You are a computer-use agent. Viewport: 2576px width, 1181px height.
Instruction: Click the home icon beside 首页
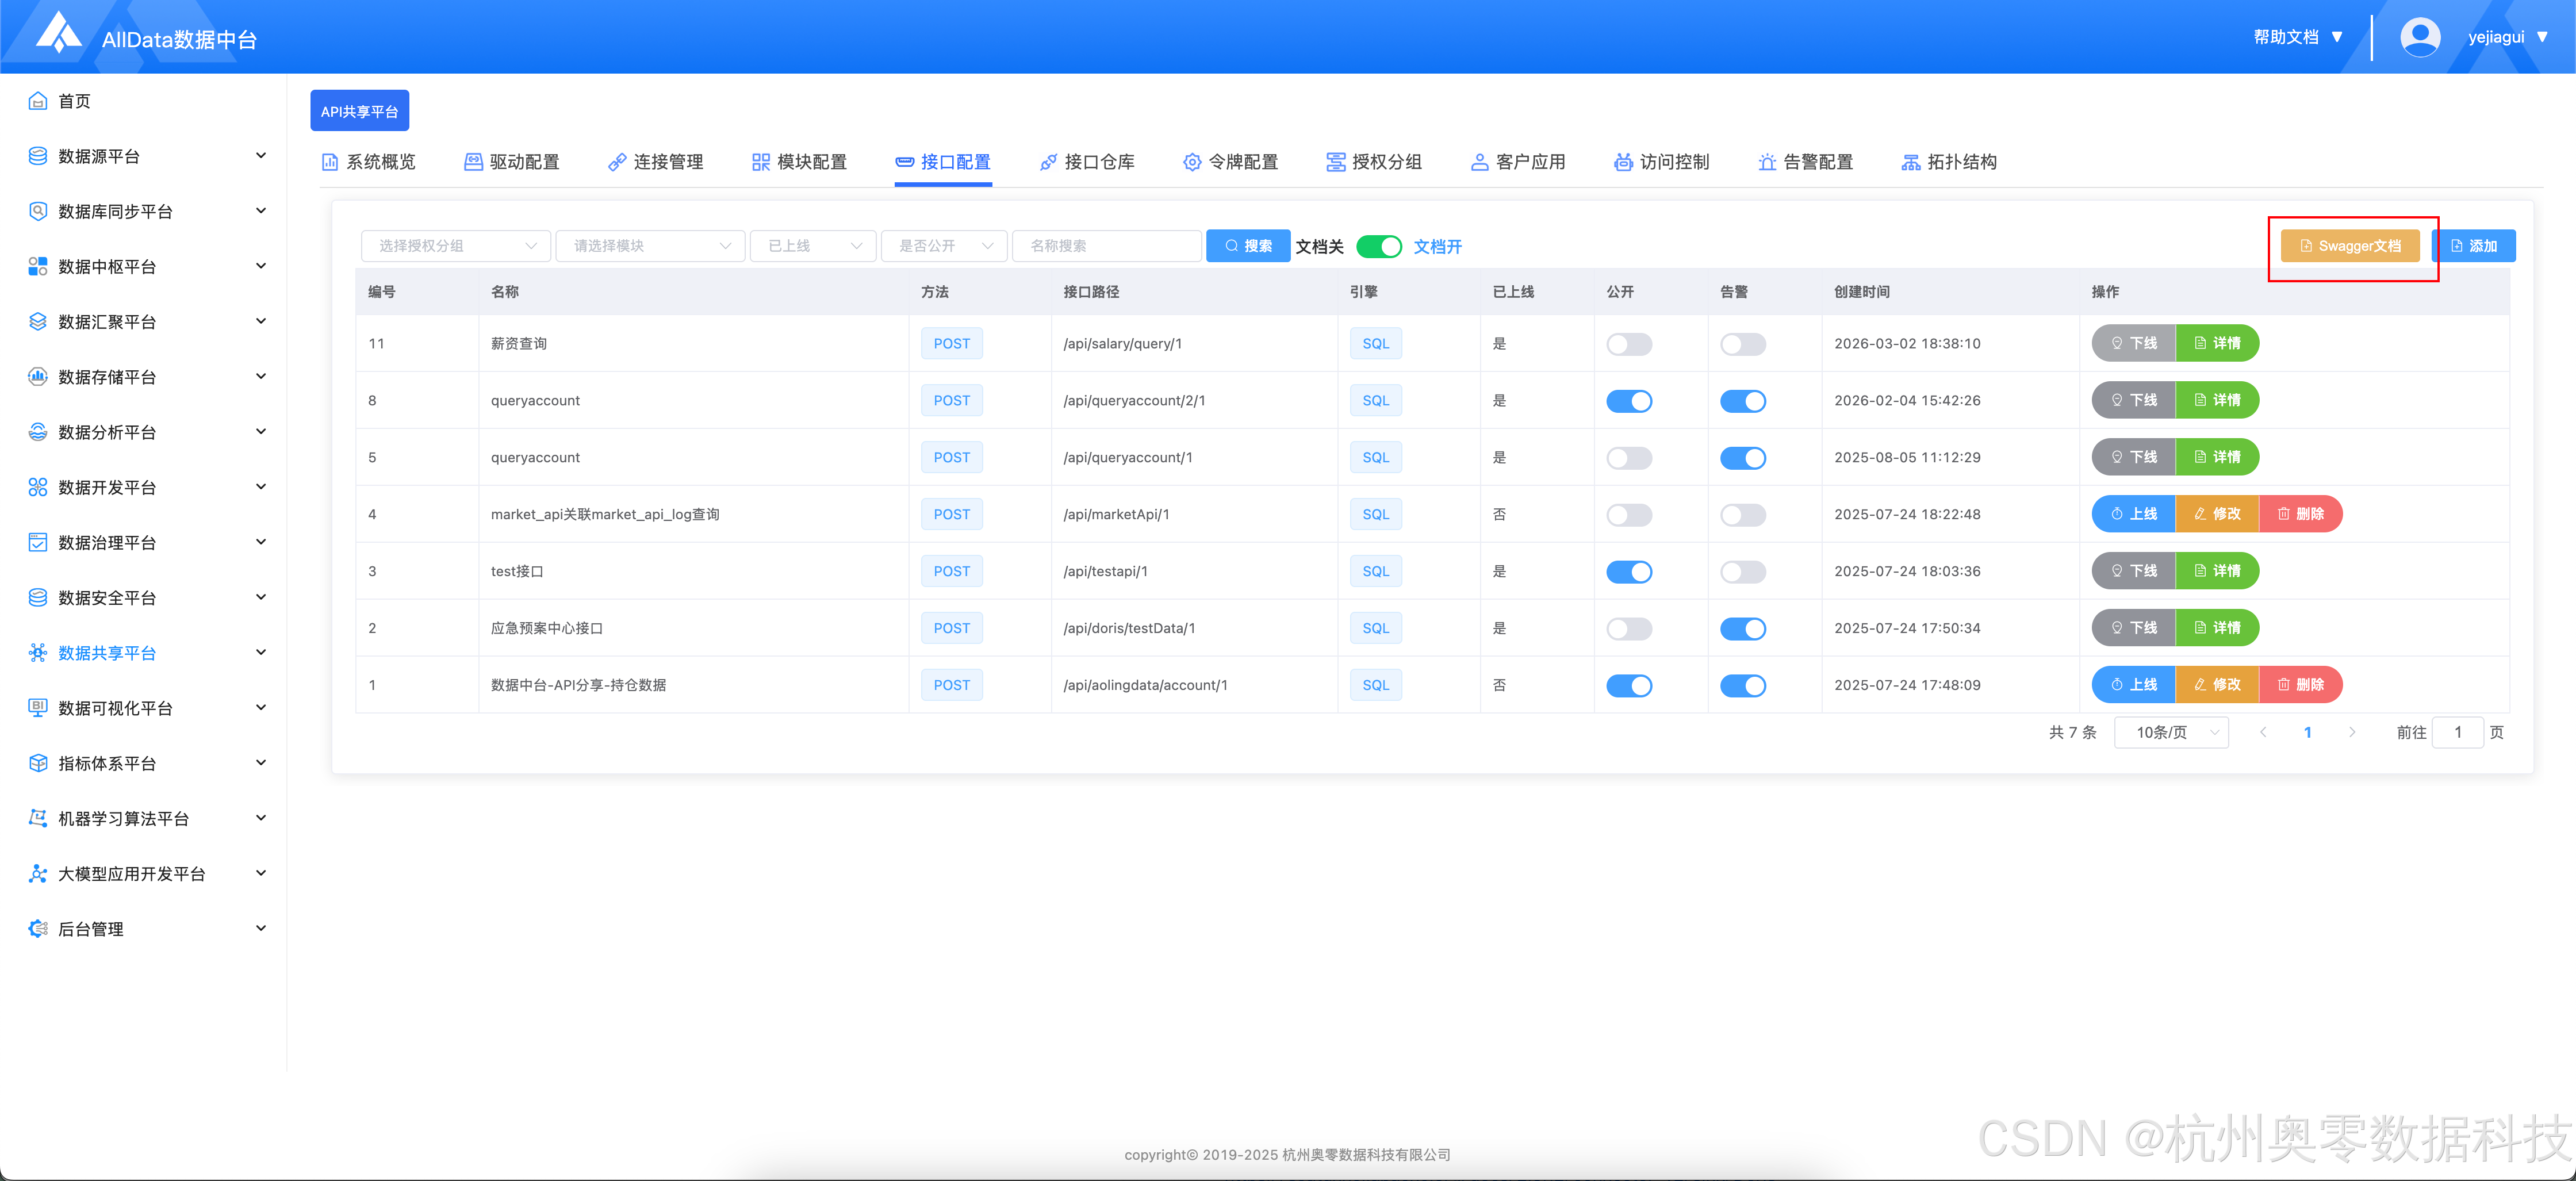(x=38, y=101)
